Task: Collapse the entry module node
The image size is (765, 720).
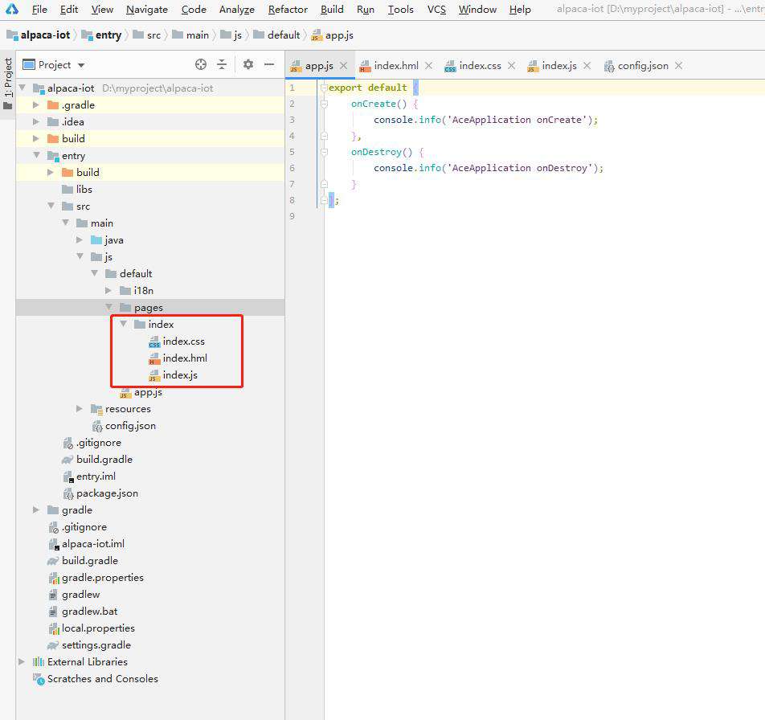Action: [37, 155]
